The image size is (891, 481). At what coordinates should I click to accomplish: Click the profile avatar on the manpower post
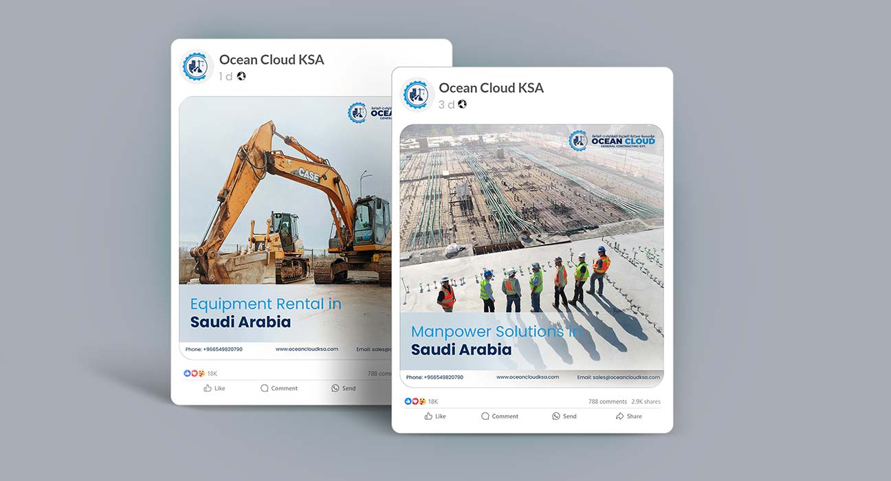pyautogui.click(x=417, y=96)
